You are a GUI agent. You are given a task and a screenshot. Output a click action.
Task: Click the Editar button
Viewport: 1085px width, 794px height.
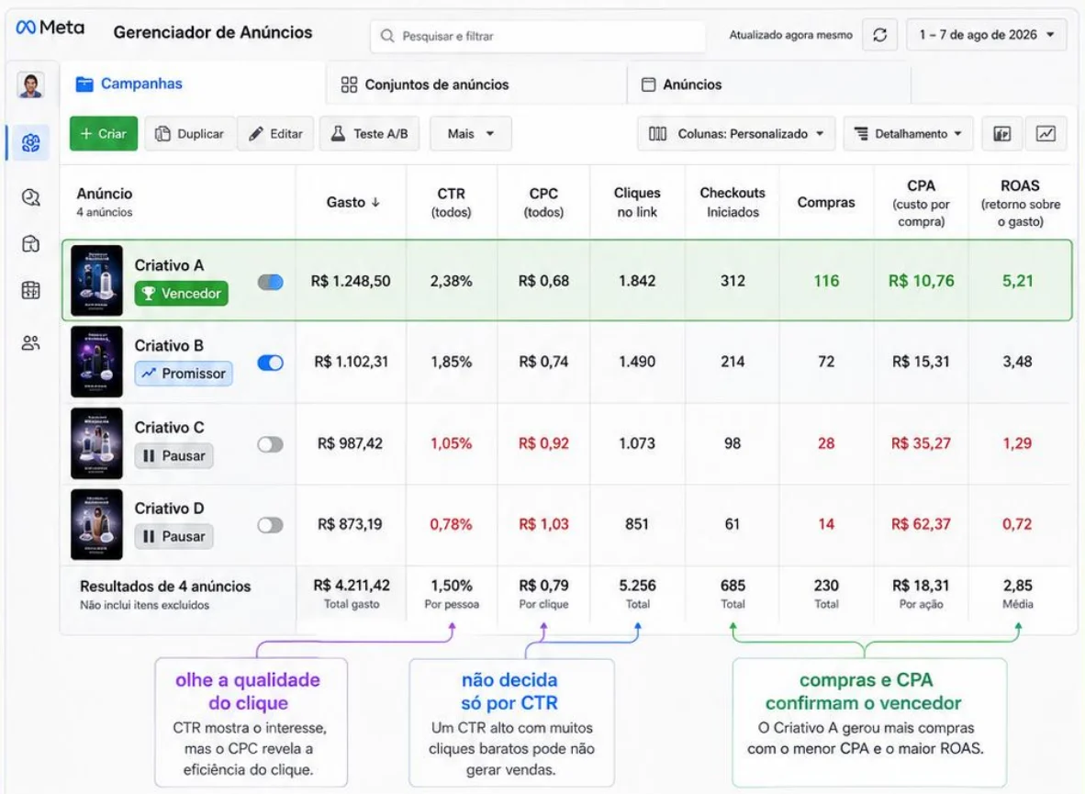[276, 134]
